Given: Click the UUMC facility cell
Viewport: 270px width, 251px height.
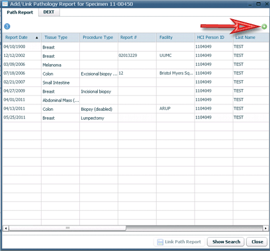Looking at the screenshot, I should click(x=175, y=56).
